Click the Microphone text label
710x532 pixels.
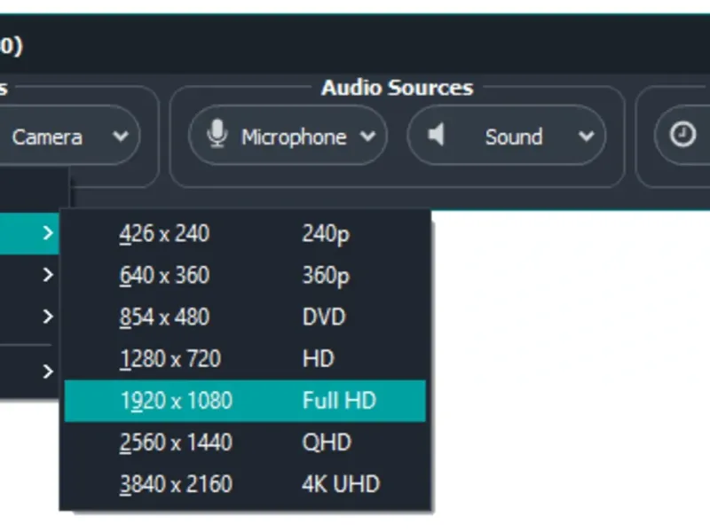pyautogui.click(x=294, y=137)
